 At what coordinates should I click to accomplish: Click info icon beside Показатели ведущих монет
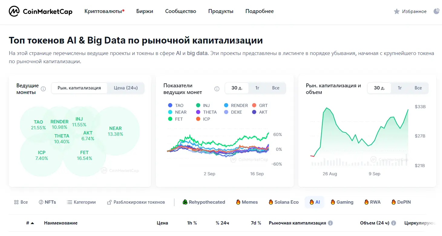(x=217, y=89)
